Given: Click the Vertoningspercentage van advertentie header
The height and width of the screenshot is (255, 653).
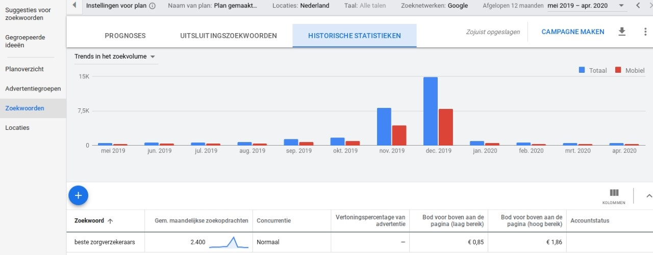Looking at the screenshot, I should point(370,221).
